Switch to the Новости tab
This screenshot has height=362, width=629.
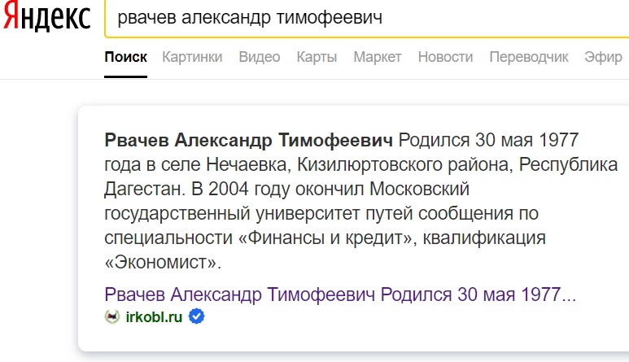point(445,57)
